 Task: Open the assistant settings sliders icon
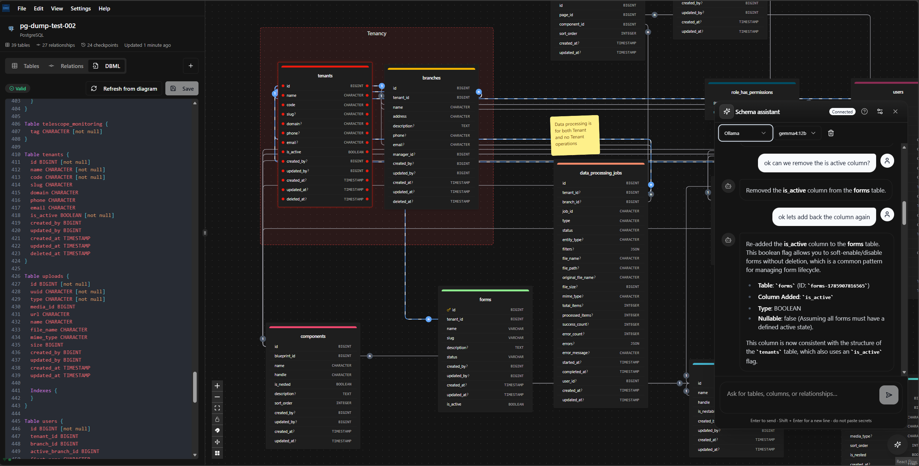[880, 112]
